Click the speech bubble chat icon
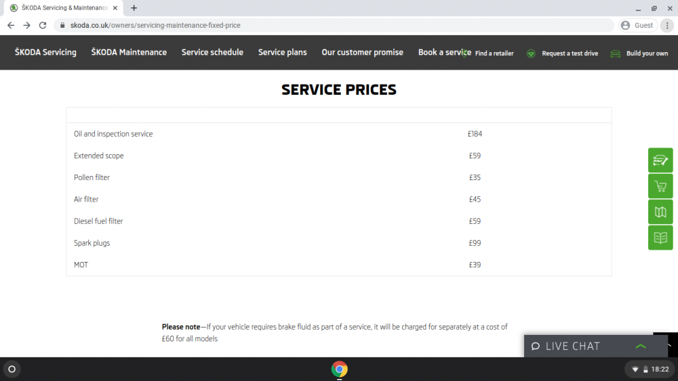Screen dimensions: 678x381 (x=536, y=346)
